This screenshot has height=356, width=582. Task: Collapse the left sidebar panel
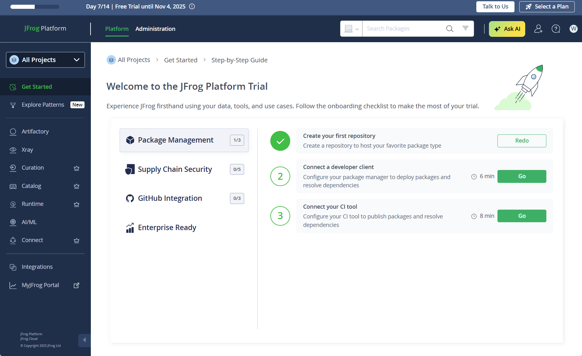click(x=84, y=340)
